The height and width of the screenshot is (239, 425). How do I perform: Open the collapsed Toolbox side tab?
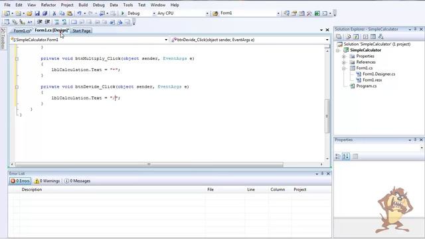tap(3, 39)
